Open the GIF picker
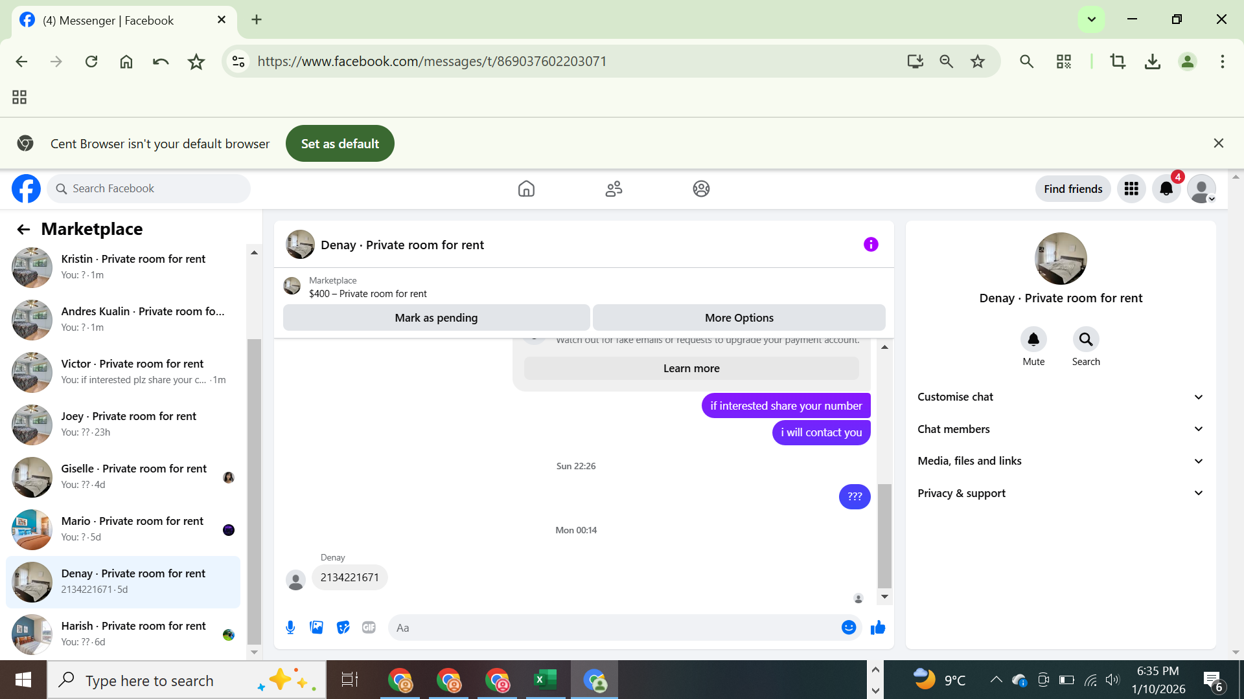This screenshot has height=699, width=1244. pos(369,627)
